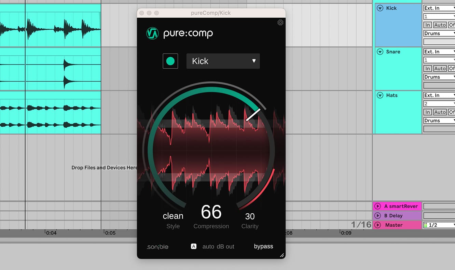This screenshot has width=455, height=270.
Task: Select the Hats track name header
Action: click(392, 96)
